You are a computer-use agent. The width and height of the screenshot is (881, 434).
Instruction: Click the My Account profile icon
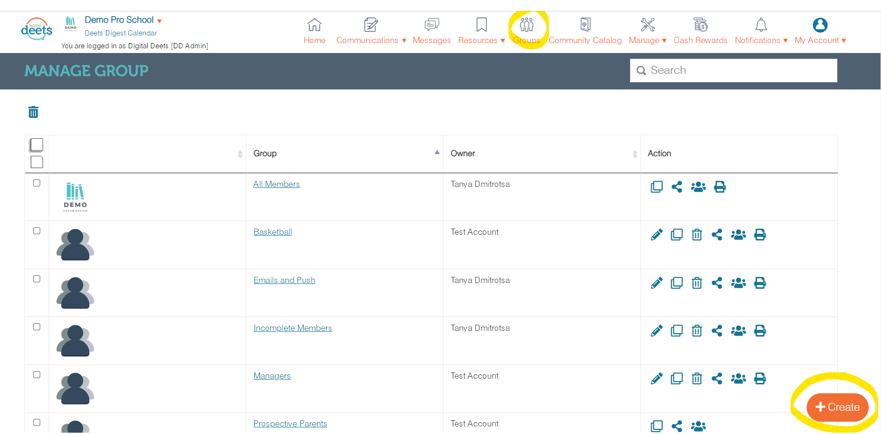click(x=820, y=25)
